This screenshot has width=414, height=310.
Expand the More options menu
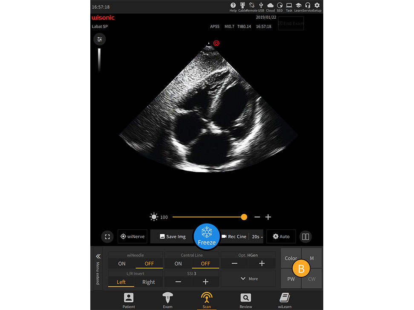click(x=248, y=279)
